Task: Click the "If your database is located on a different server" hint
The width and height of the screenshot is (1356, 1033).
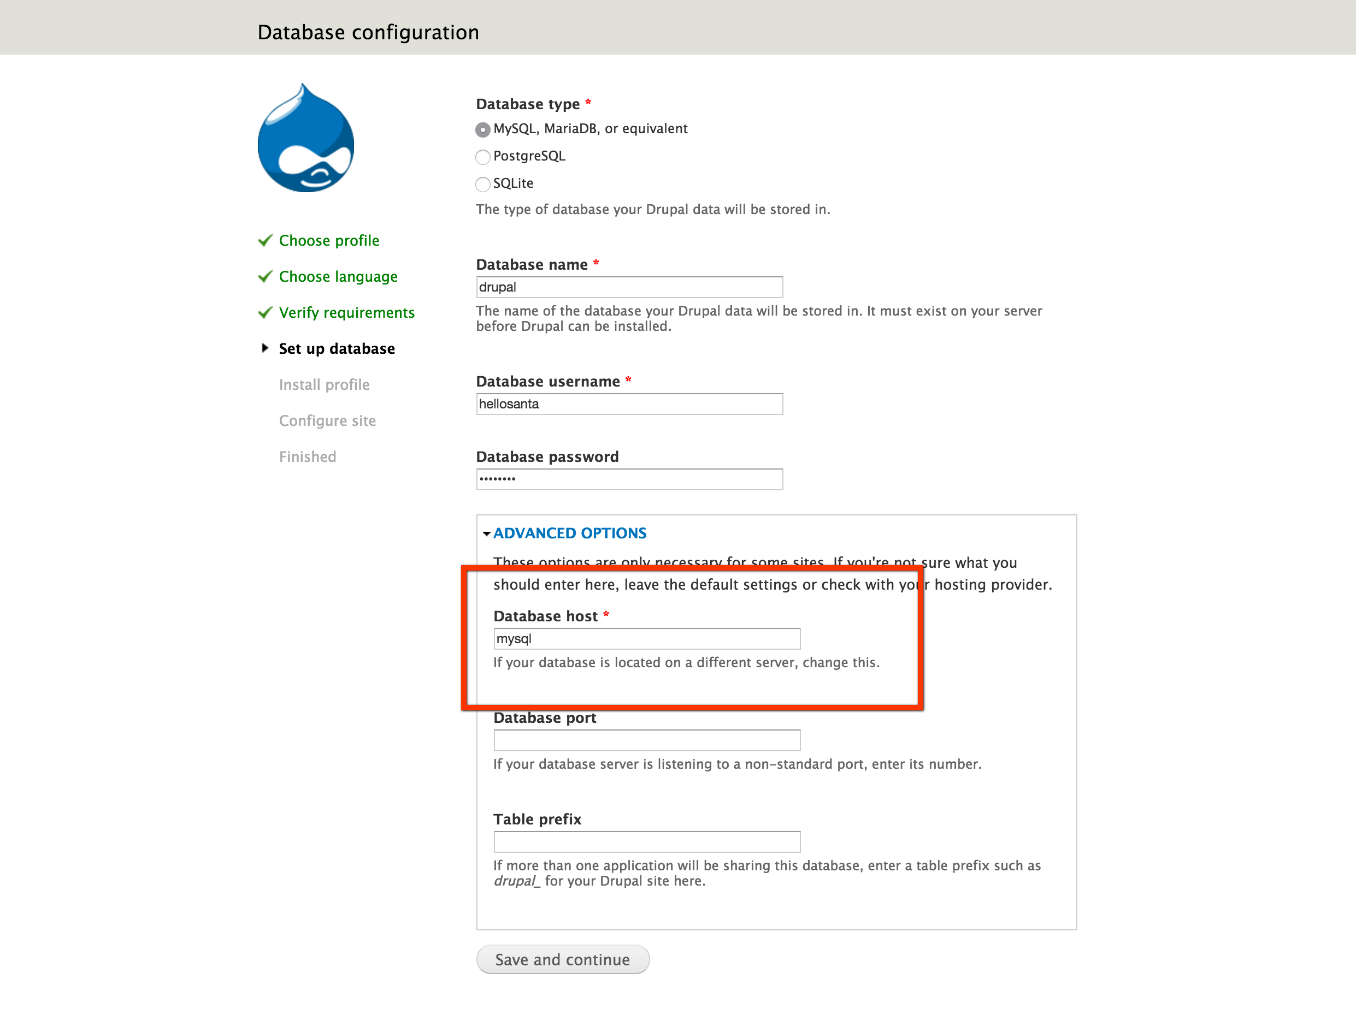Action: click(x=687, y=663)
